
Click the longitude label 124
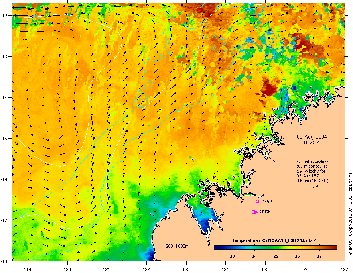coord(225,269)
